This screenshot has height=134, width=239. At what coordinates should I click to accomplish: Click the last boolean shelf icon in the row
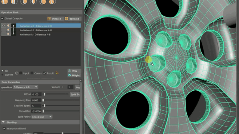pos(52,2)
